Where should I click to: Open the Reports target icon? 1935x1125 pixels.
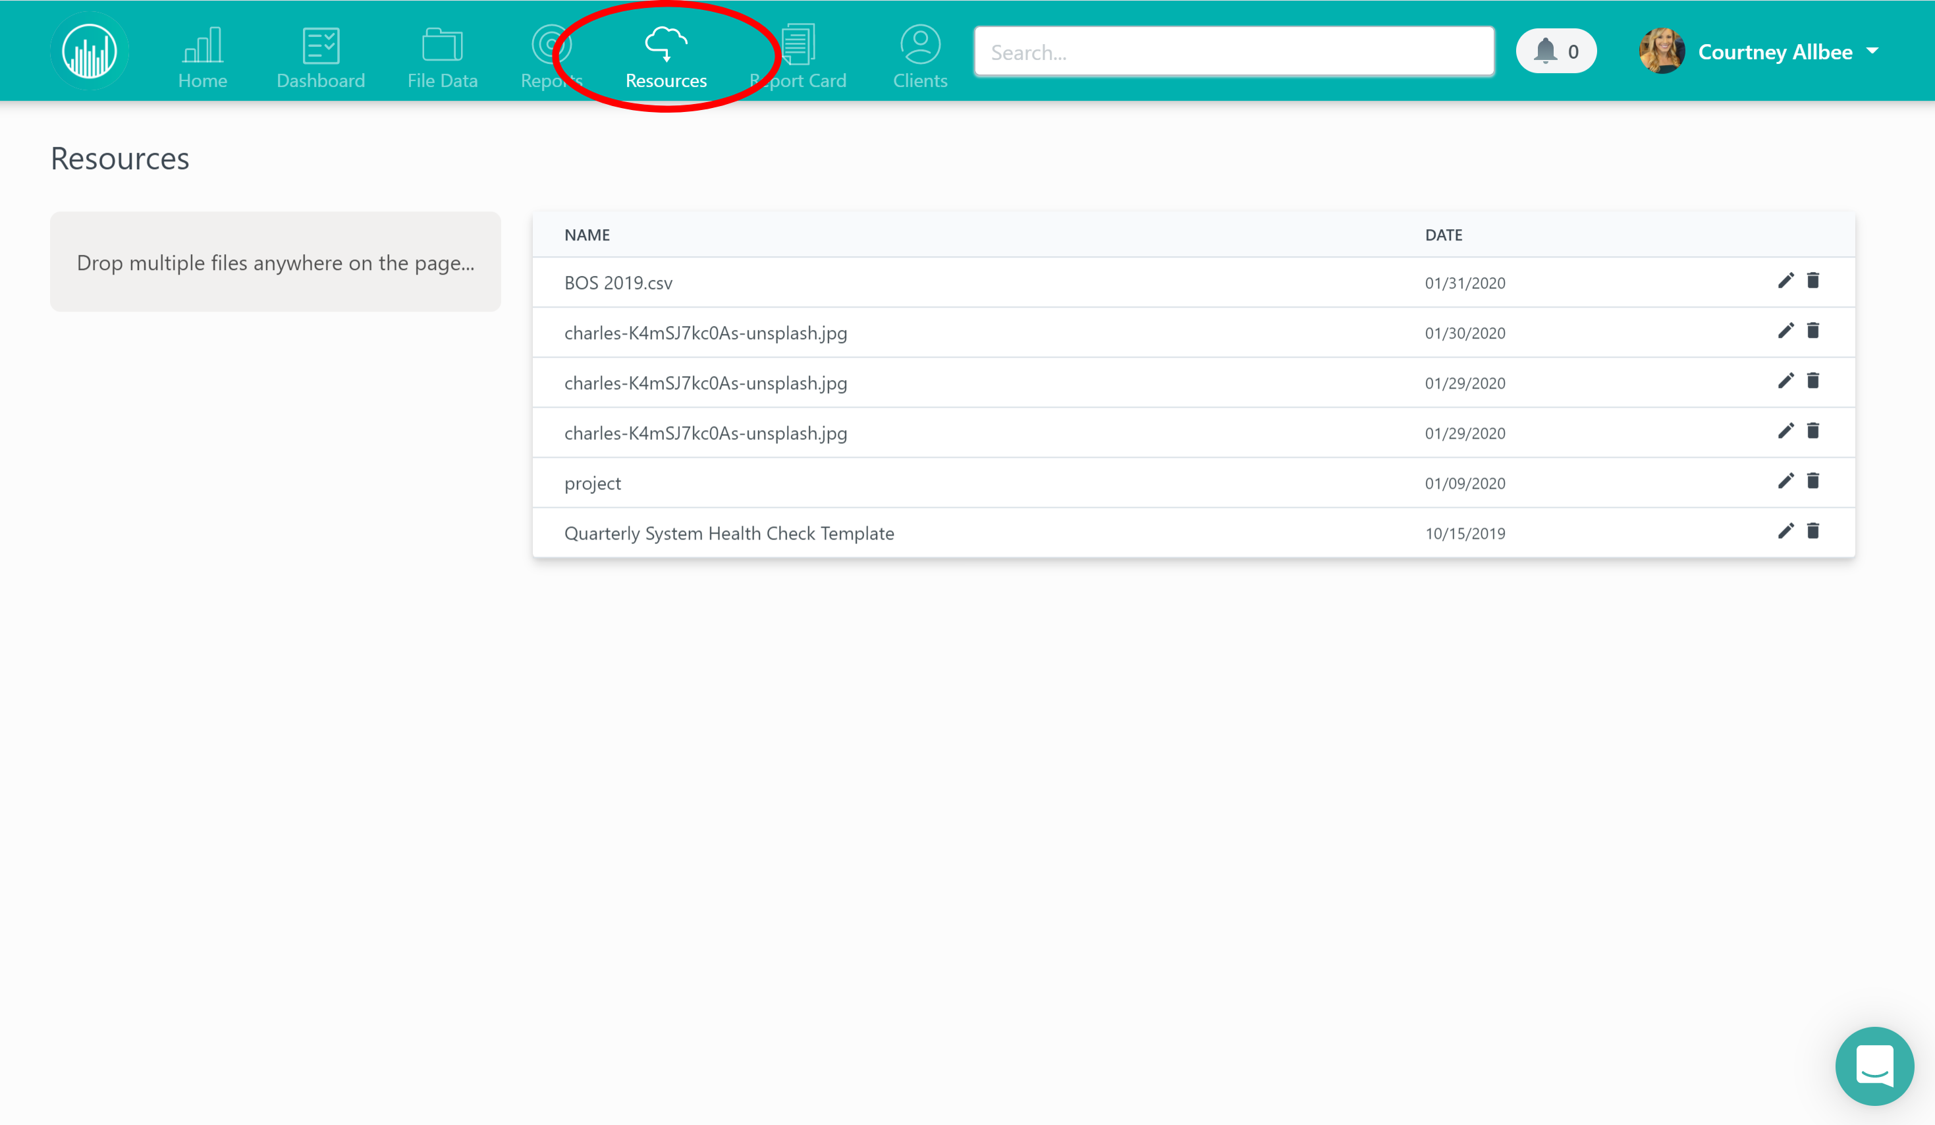click(551, 46)
